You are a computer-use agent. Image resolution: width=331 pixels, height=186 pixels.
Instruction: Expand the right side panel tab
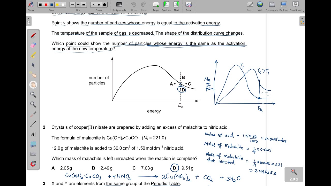302,21
